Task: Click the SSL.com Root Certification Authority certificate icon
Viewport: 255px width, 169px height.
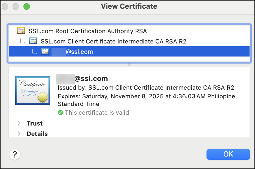Action: pyautogui.click(x=21, y=31)
